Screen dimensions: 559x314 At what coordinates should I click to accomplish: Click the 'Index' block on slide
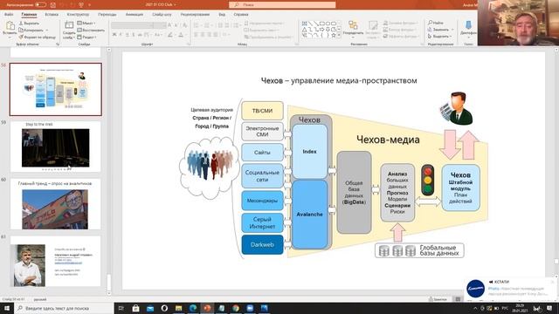pos(309,152)
